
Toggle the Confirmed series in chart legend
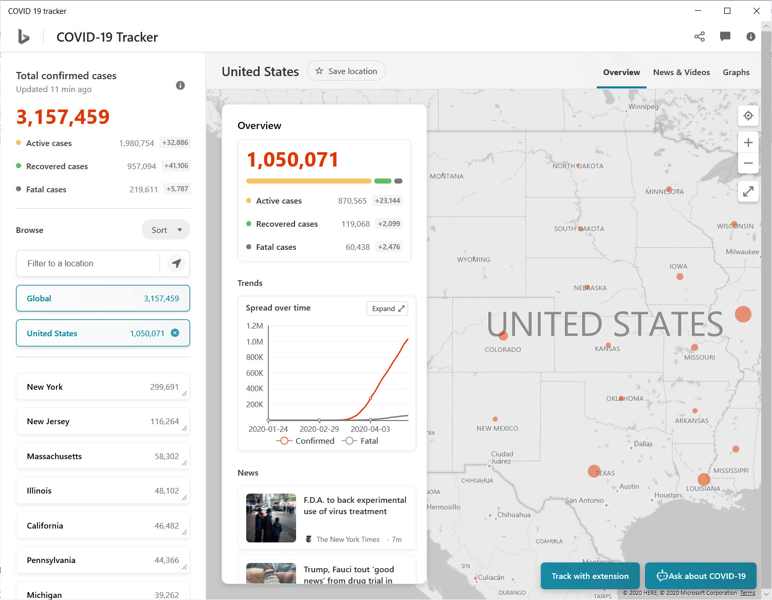click(x=305, y=441)
